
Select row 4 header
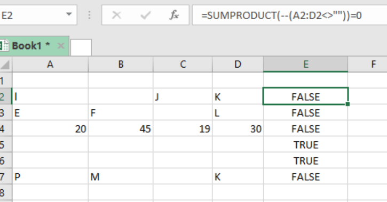pos(5,128)
